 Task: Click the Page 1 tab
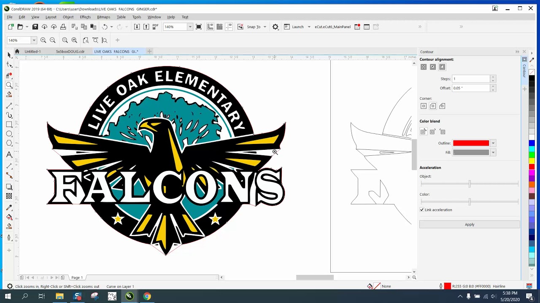77,277
